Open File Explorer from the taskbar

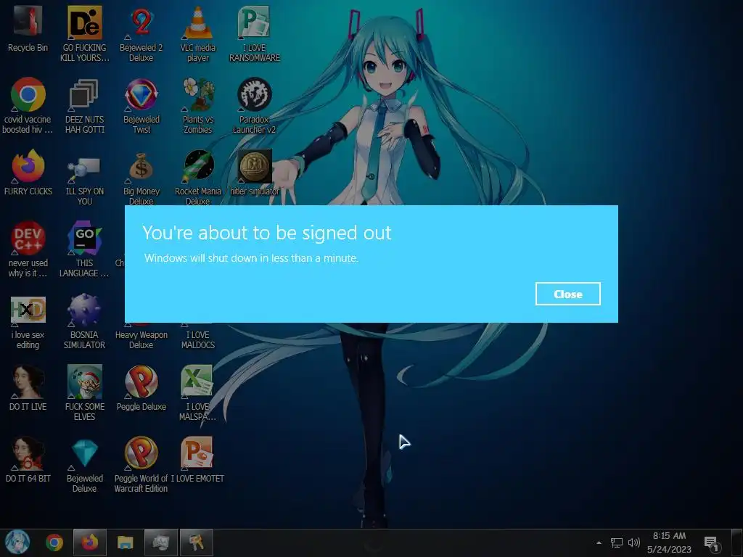[x=126, y=542]
